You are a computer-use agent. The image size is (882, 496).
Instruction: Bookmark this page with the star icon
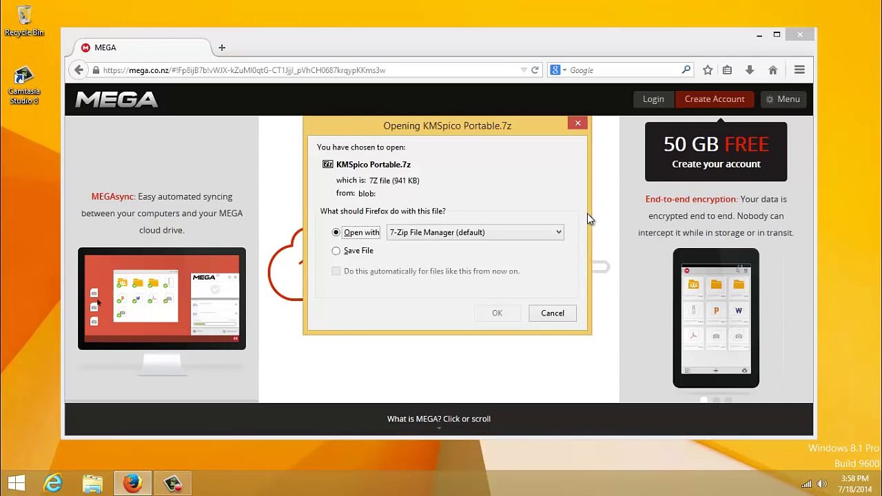pos(708,70)
